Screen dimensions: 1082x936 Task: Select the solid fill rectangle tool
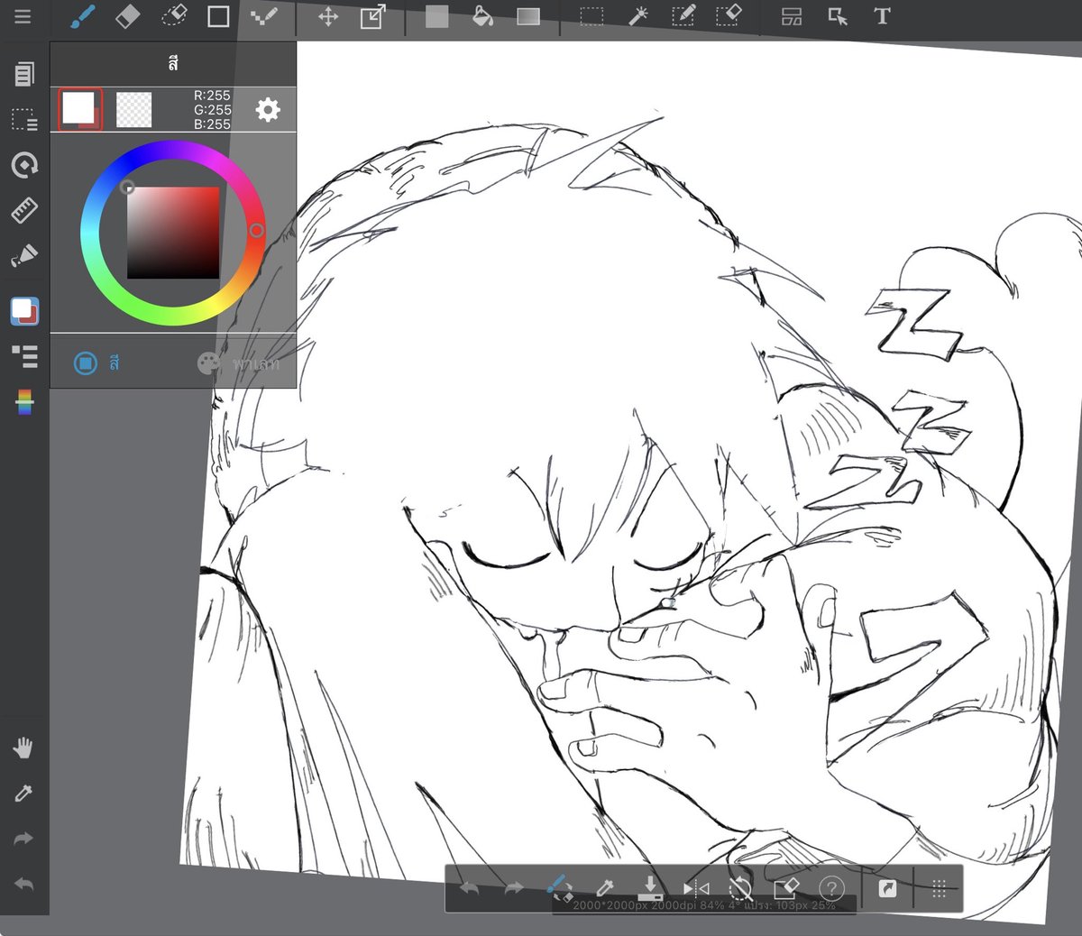click(x=436, y=16)
